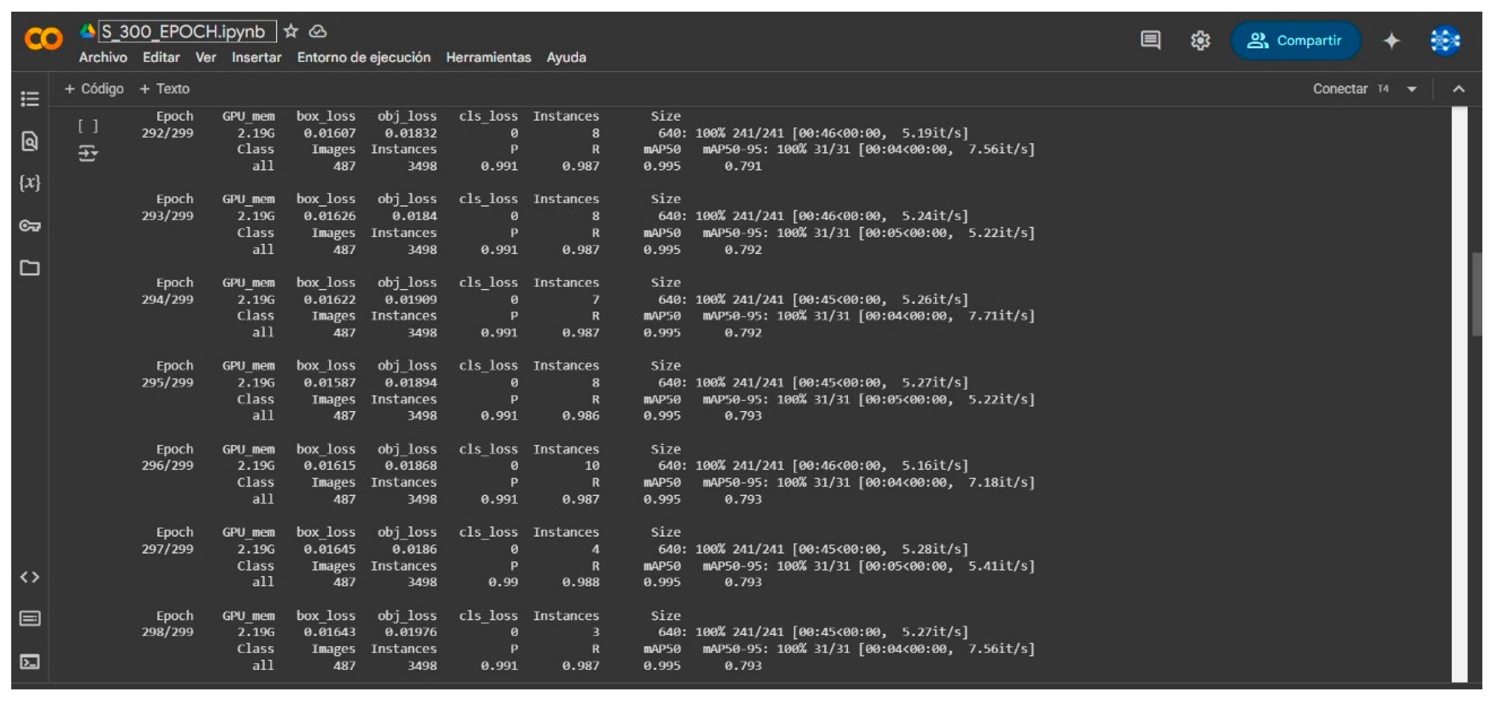Star the notebook S_300_EPOCH.ipynb

(291, 31)
